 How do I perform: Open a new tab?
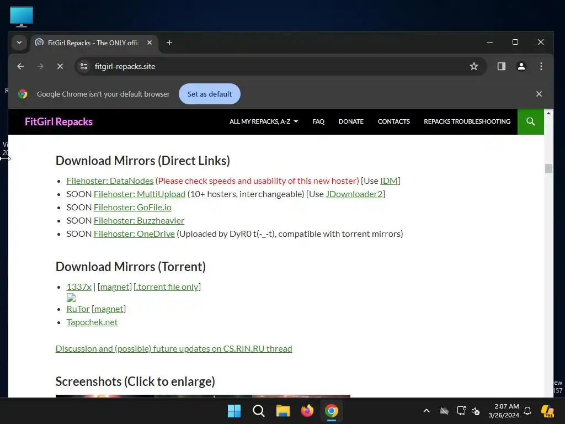click(169, 43)
